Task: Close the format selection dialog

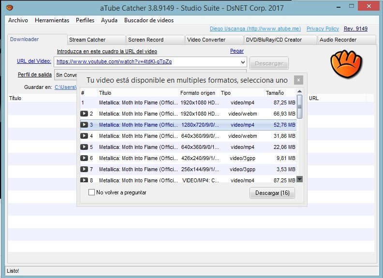Action: pos(298,80)
